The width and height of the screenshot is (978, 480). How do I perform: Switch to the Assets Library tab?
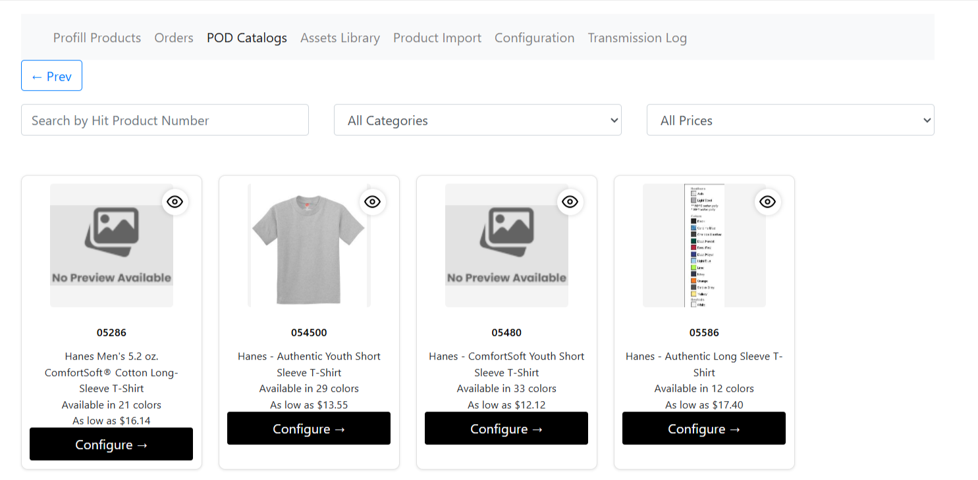(x=340, y=38)
